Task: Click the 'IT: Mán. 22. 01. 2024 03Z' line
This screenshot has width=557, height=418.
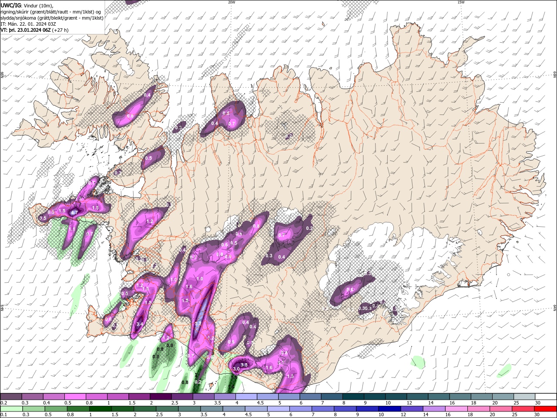Action: [x=28, y=24]
